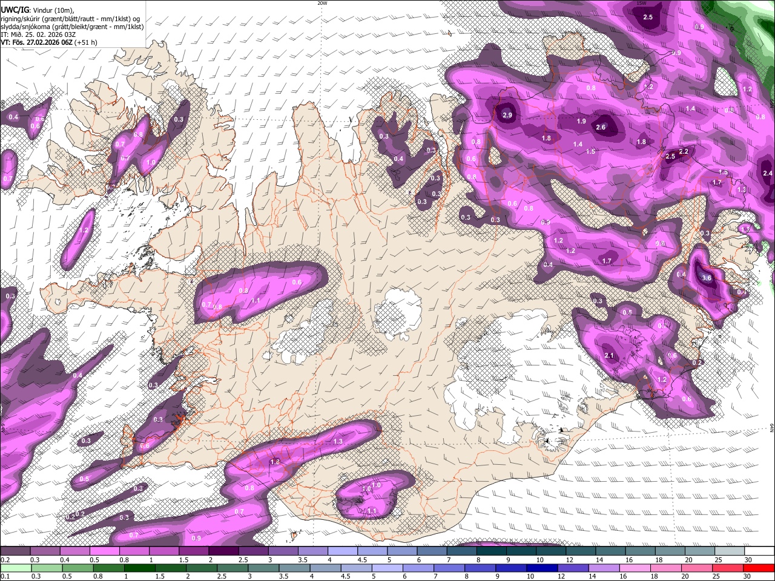This screenshot has height=581, width=775.
Task: Click the '15W' longitude label
Action: (x=642, y=3)
